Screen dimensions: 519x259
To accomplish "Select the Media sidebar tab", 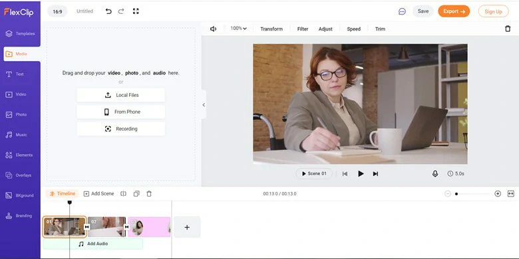I will point(21,54).
